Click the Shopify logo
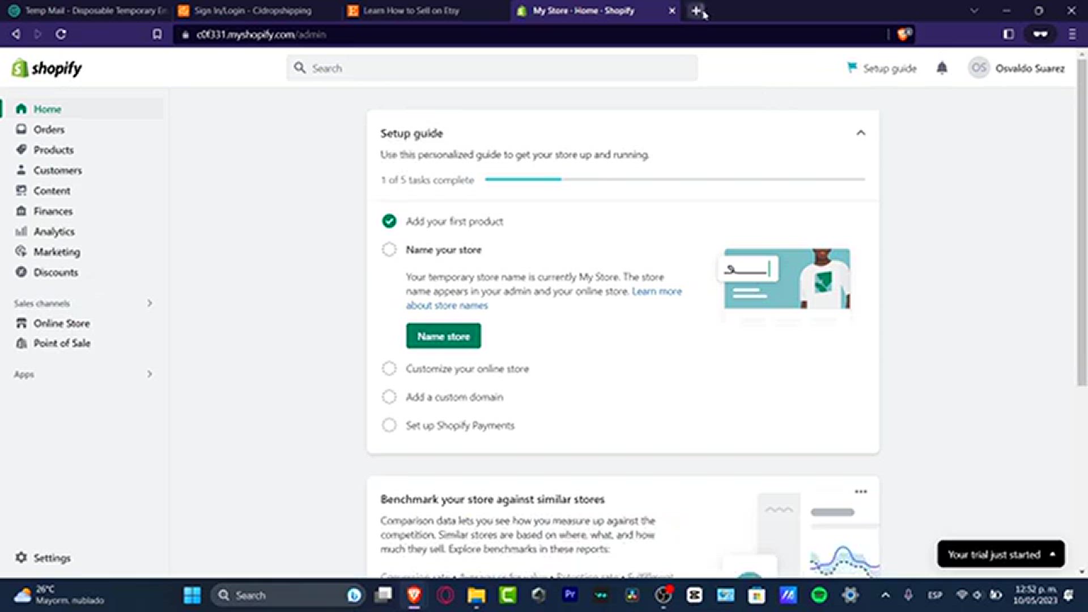 click(x=46, y=68)
